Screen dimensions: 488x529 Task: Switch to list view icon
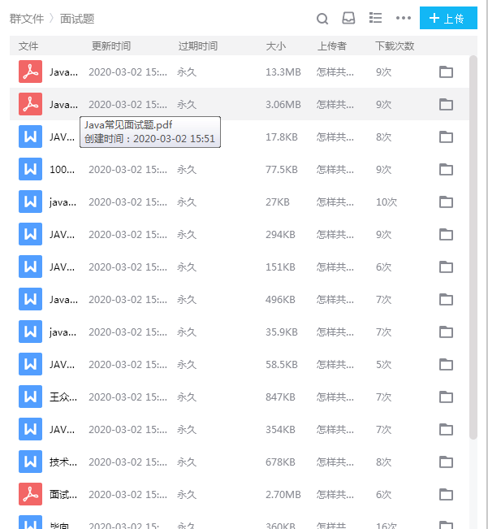coord(375,18)
